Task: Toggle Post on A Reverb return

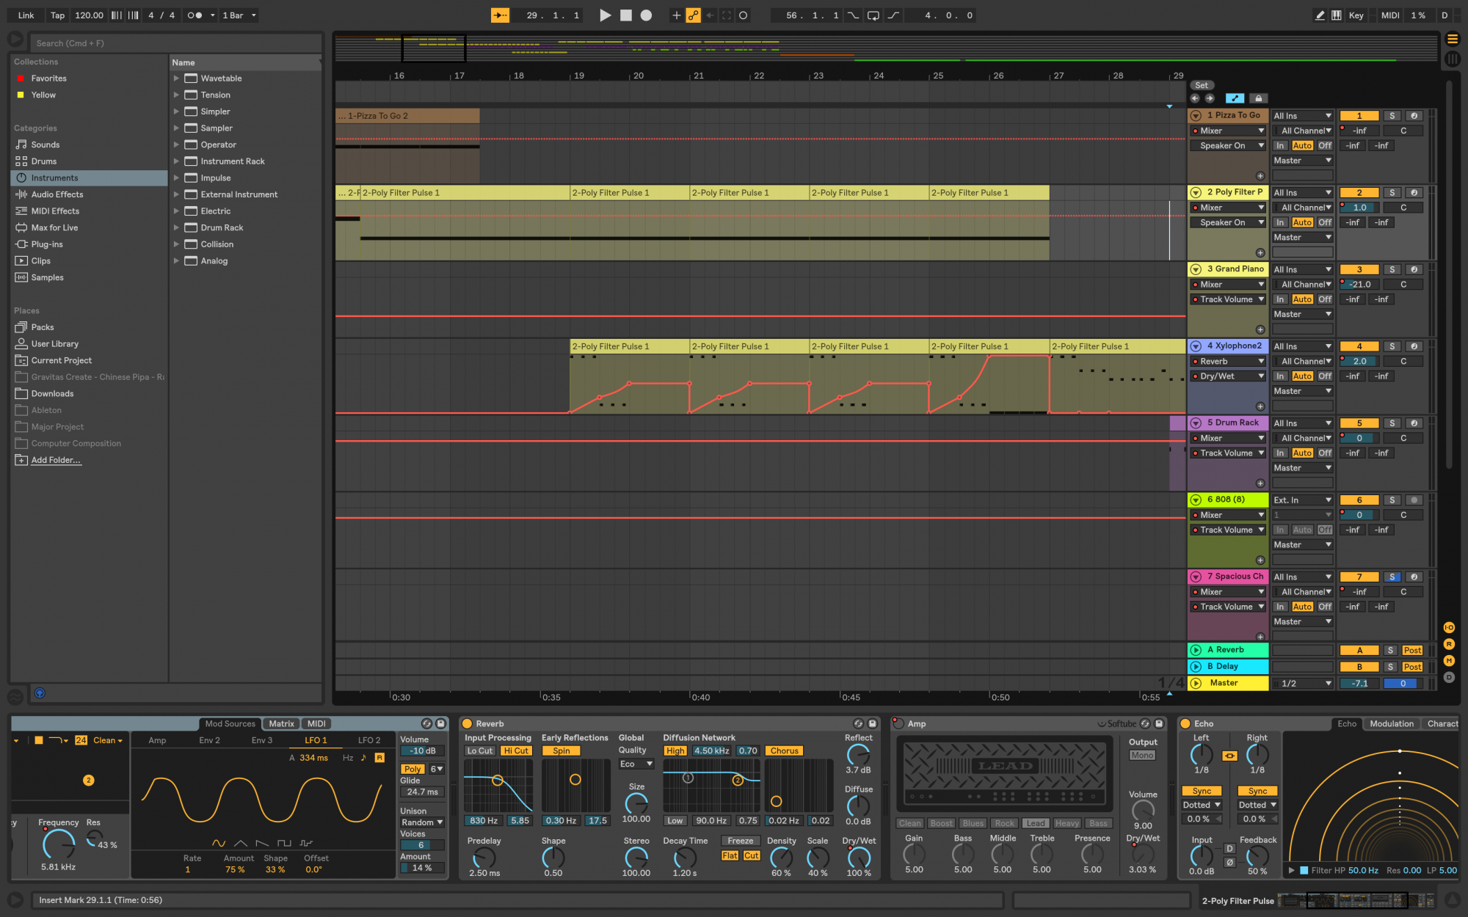Action: pyautogui.click(x=1412, y=651)
